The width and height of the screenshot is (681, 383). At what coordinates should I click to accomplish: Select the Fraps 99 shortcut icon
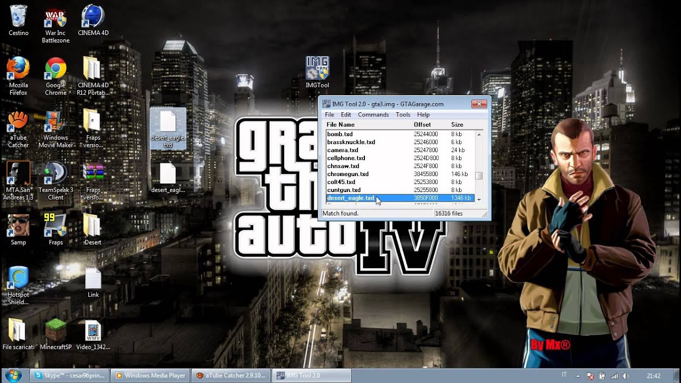point(55,230)
